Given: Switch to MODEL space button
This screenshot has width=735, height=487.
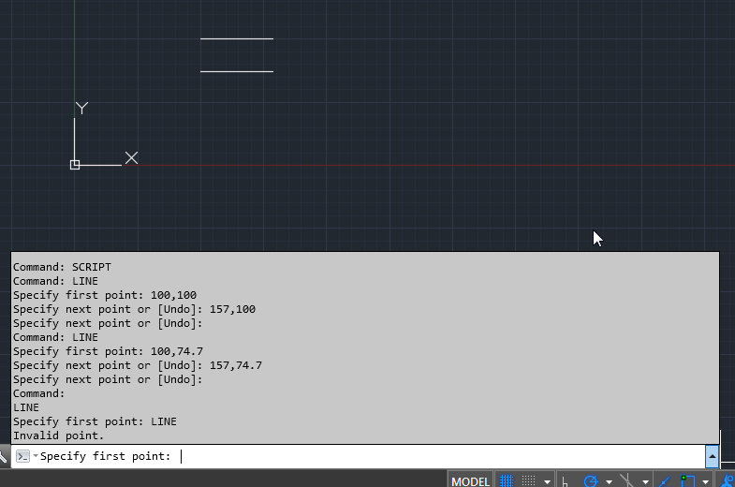Looking at the screenshot, I should (x=470, y=481).
